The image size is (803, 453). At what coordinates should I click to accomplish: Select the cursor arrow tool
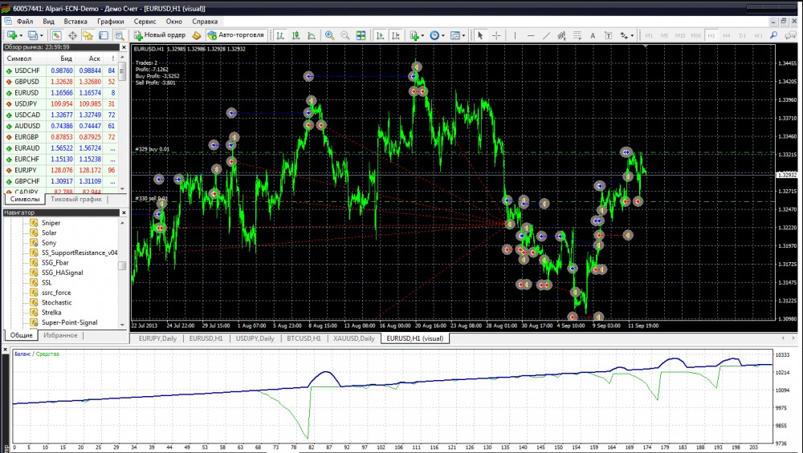480,35
